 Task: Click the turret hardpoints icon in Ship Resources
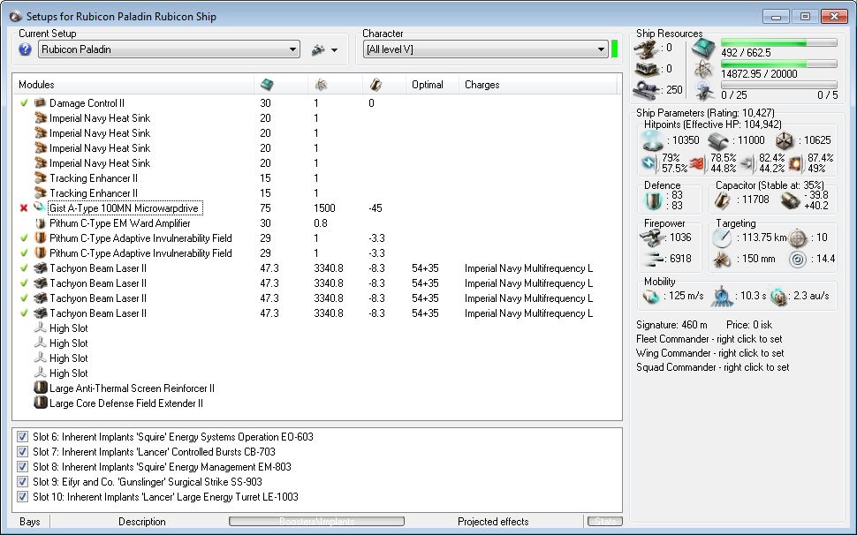tap(646, 49)
